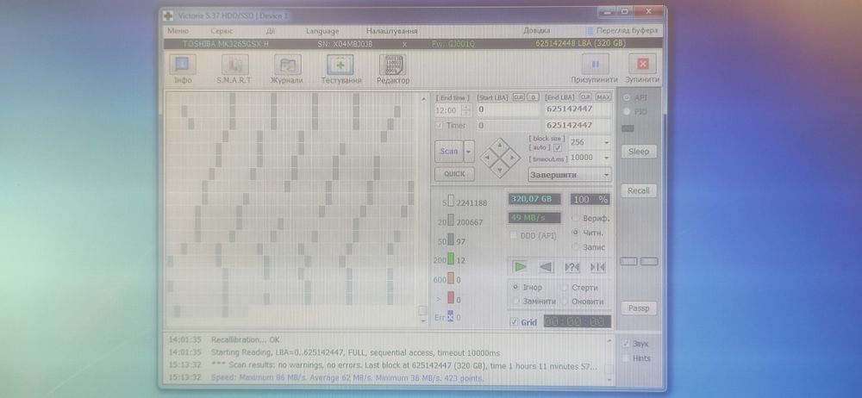Click the up arrow in diamond pad

pyautogui.click(x=500, y=146)
